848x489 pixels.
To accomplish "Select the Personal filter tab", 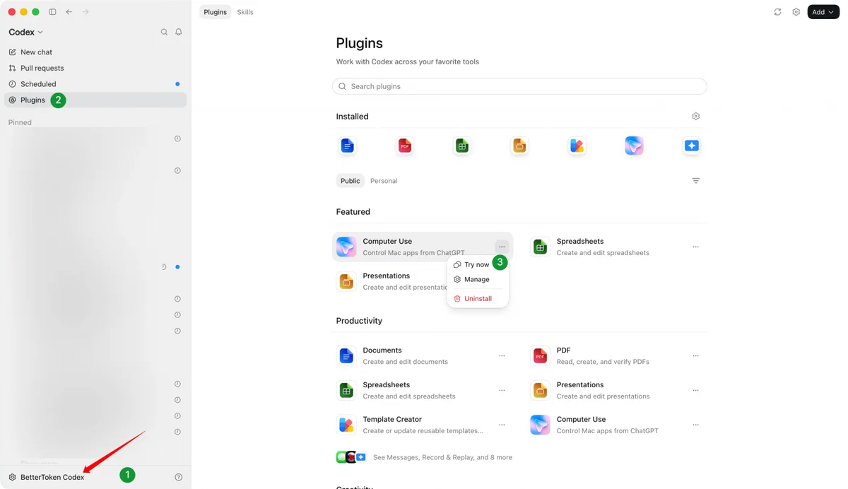I will coord(384,181).
